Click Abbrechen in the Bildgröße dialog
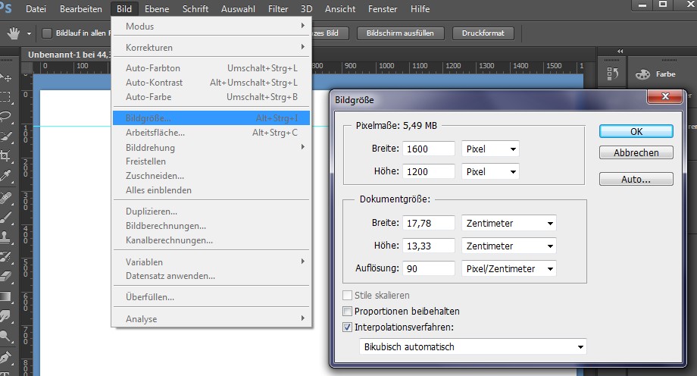Screen dimensions: 697x376 [636, 152]
